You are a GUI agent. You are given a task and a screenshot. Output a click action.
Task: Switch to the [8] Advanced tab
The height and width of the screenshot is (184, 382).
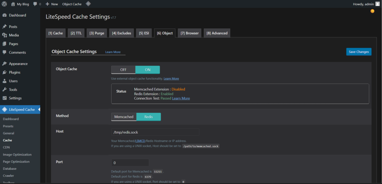[x=217, y=33]
